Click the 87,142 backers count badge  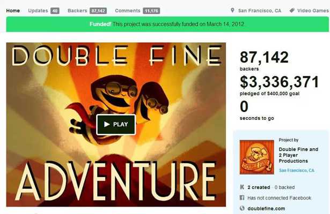98,11
